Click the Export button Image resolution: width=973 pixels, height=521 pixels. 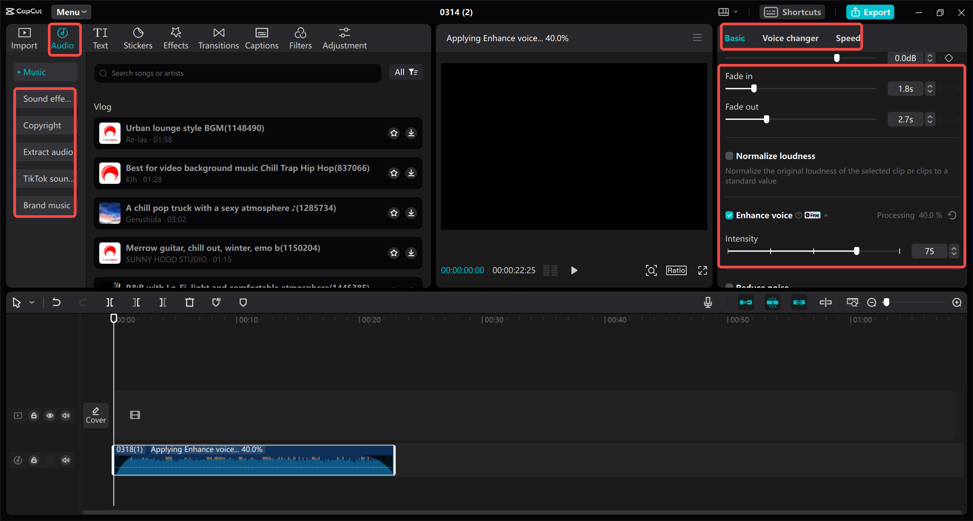[870, 12]
